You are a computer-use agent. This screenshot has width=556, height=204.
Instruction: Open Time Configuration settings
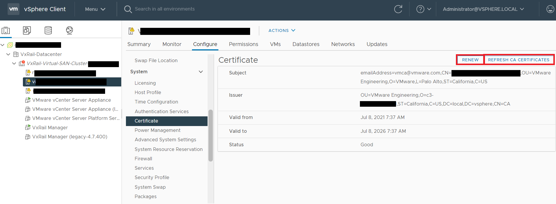pos(156,102)
